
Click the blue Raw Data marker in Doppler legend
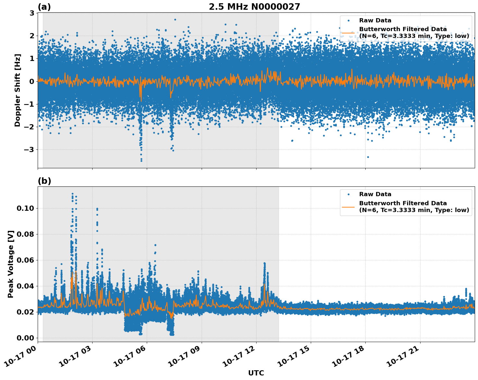click(x=348, y=20)
